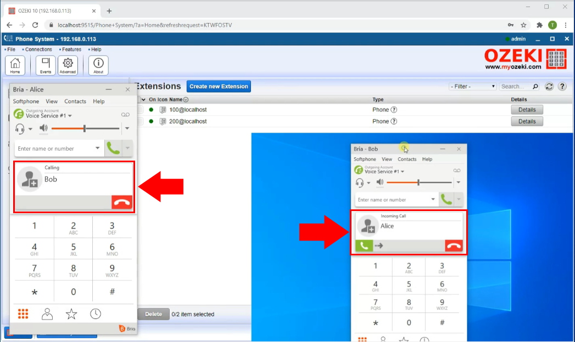Toggle the 200@localhost row checkbox
Viewport: 575px width, 342px height.
pyautogui.click(x=140, y=122)
